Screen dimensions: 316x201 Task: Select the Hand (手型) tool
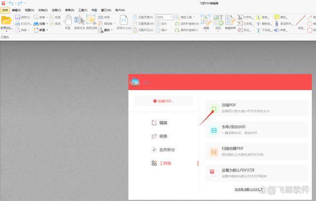[x=68, y=20]
